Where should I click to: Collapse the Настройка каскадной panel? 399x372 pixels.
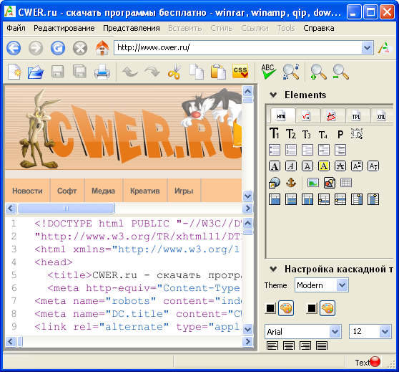tap(273, 269)
